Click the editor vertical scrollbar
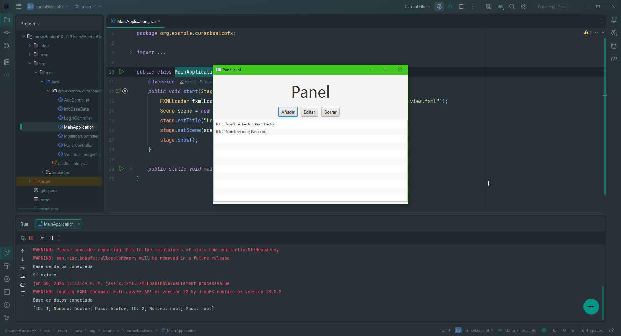The width and height of the screenshot is (621, 336). pos(605,116)
